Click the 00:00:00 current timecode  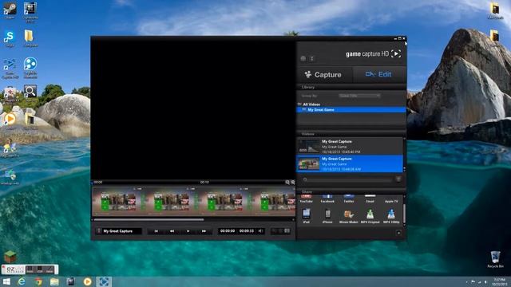228,231
